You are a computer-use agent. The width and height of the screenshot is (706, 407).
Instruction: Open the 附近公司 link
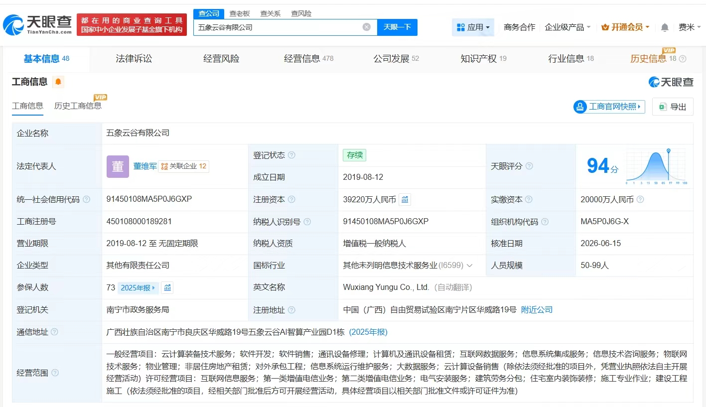point(537,310)
